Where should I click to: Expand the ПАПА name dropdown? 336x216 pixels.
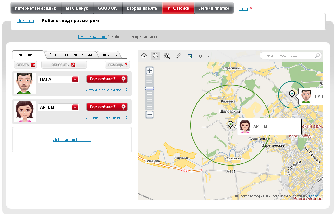tap(75, 80)
